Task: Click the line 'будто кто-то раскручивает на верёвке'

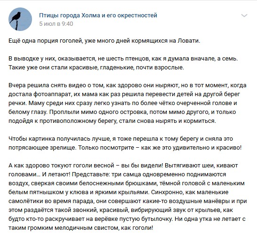Action: click(127, 219)
